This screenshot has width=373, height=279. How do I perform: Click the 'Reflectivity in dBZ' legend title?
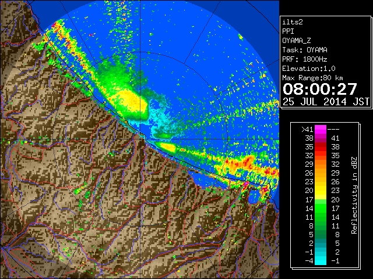click(354, 195)
